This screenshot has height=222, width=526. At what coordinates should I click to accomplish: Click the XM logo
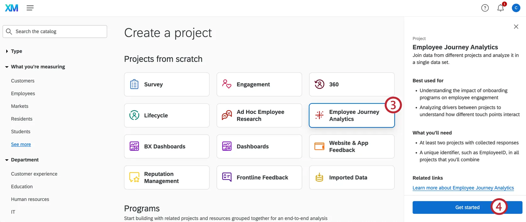point(12,8)
